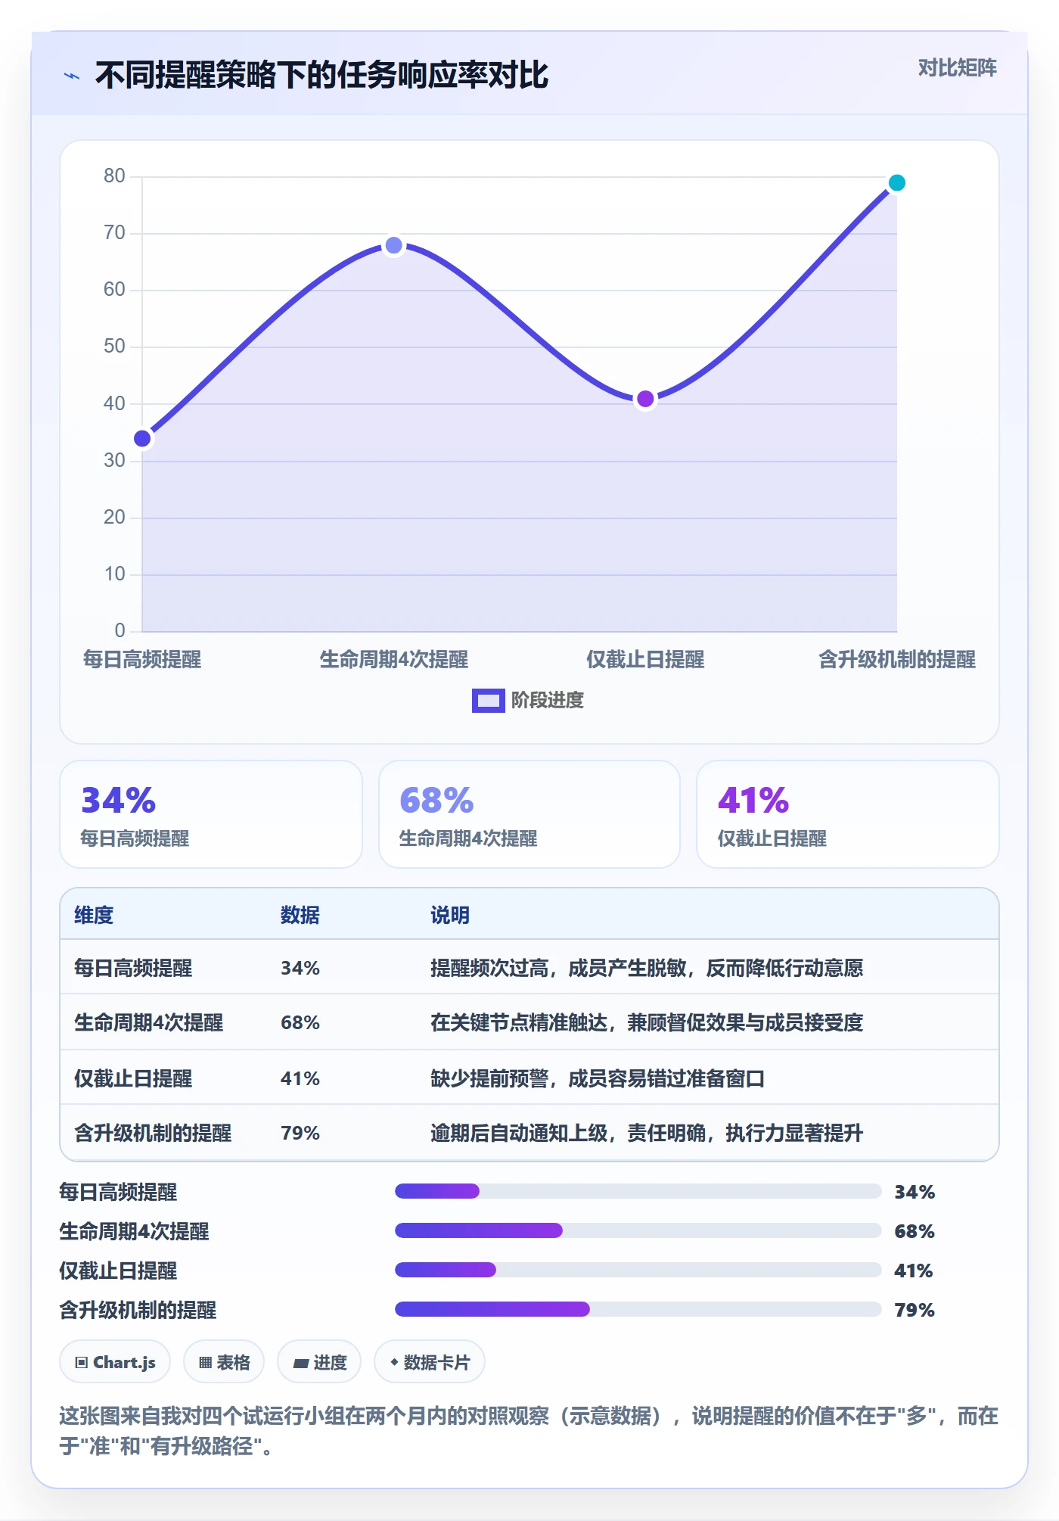Screen dimensions: 1059x1521
Task: Click the 对比矩阵 label in header
Action: (957, 68)
